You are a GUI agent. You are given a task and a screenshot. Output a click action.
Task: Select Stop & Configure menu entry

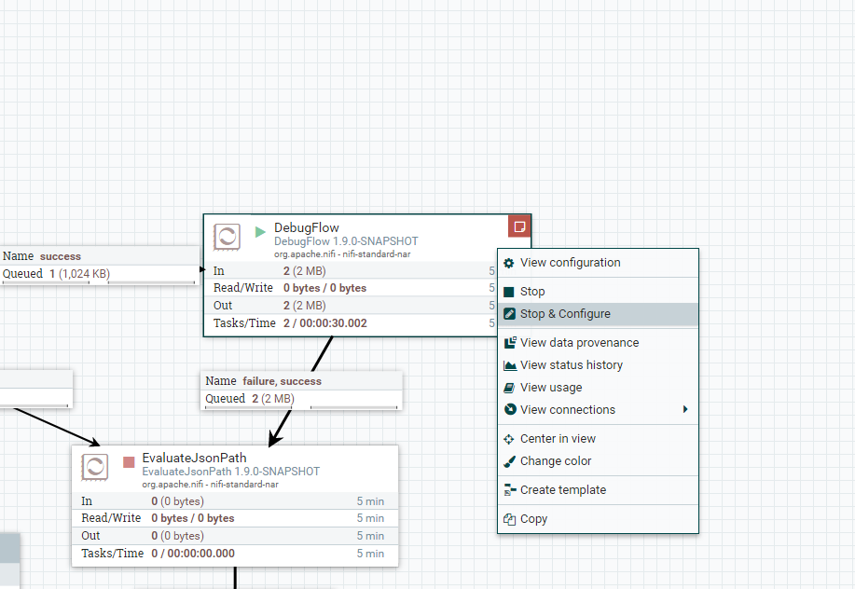[x=599, y=314]
